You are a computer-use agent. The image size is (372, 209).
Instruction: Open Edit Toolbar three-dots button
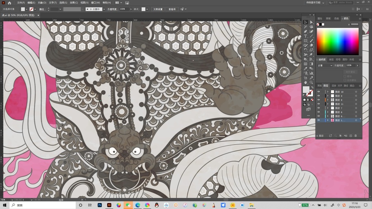point(308,116)
